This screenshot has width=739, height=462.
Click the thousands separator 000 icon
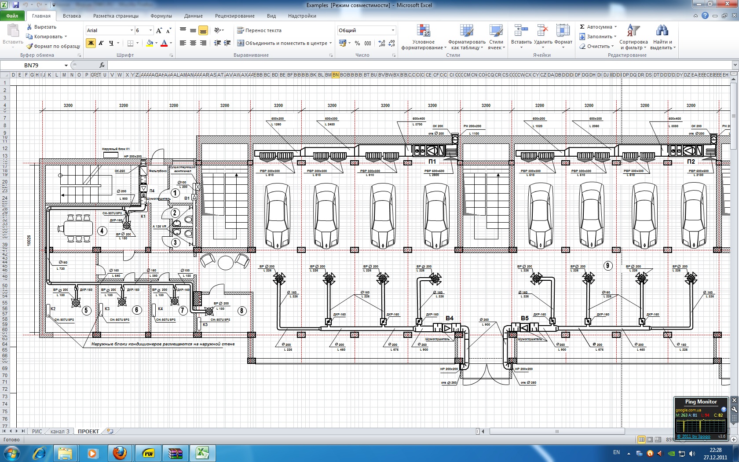368,43
